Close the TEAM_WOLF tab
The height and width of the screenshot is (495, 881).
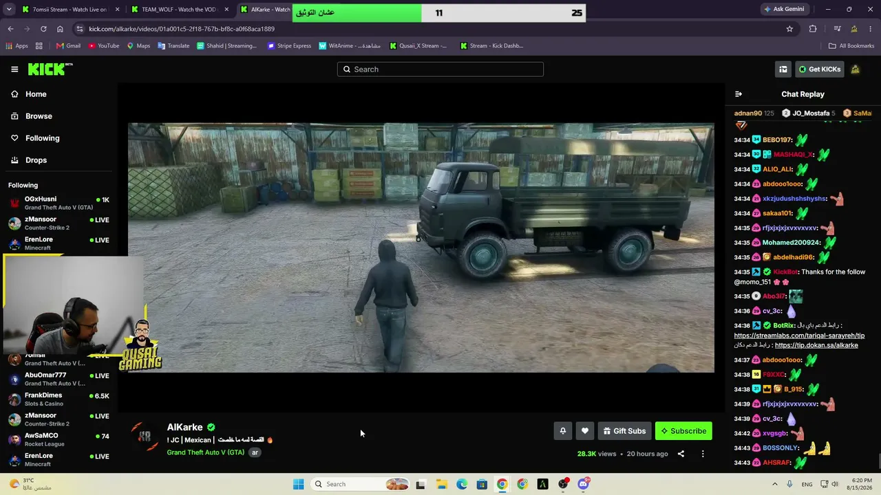(226, 10)
